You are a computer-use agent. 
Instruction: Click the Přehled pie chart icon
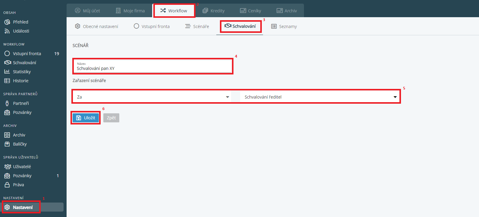coord(7,22)
